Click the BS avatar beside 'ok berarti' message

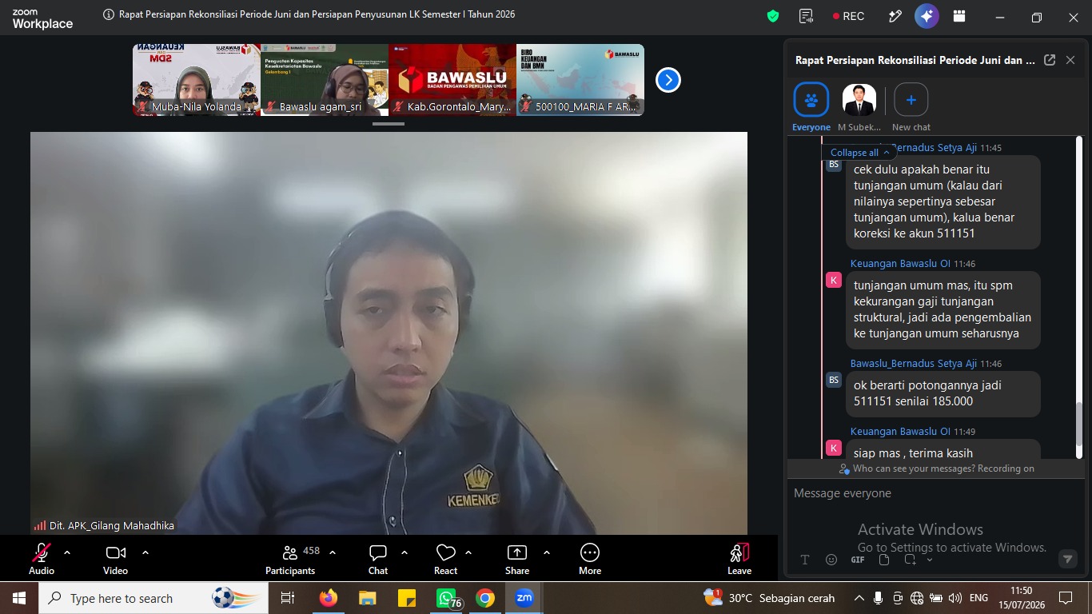click(x=834, y=380)
